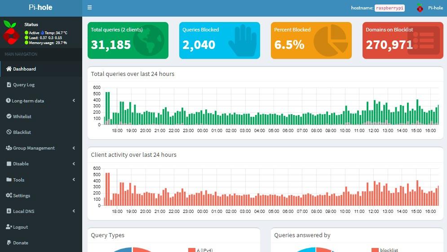
Task: Expand the Local DNS submenu arrow
Action: click(74, 211)
